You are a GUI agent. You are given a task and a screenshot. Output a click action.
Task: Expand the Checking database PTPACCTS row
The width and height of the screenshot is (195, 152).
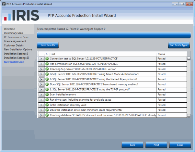point(41,115)
